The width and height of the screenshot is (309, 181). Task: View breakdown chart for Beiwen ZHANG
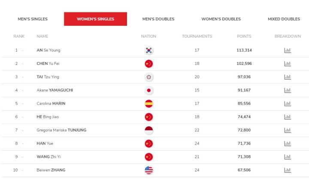tap(288, 170)
